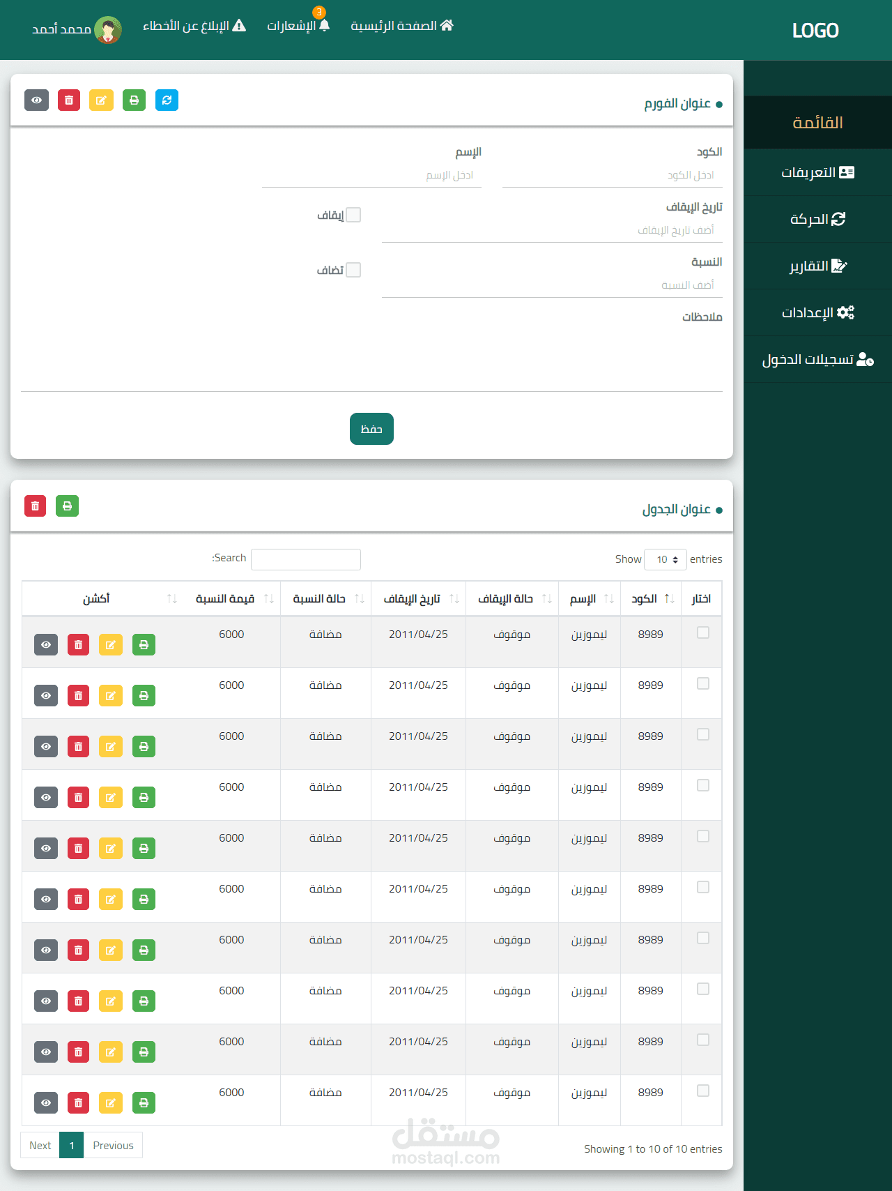892x1191 pixels.
Task: Select the first table row checkbox
Action: coord(703,632)
